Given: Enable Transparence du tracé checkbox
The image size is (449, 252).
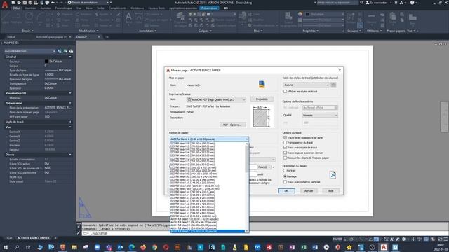Looking at the screenshot, I should click(286, 142).
